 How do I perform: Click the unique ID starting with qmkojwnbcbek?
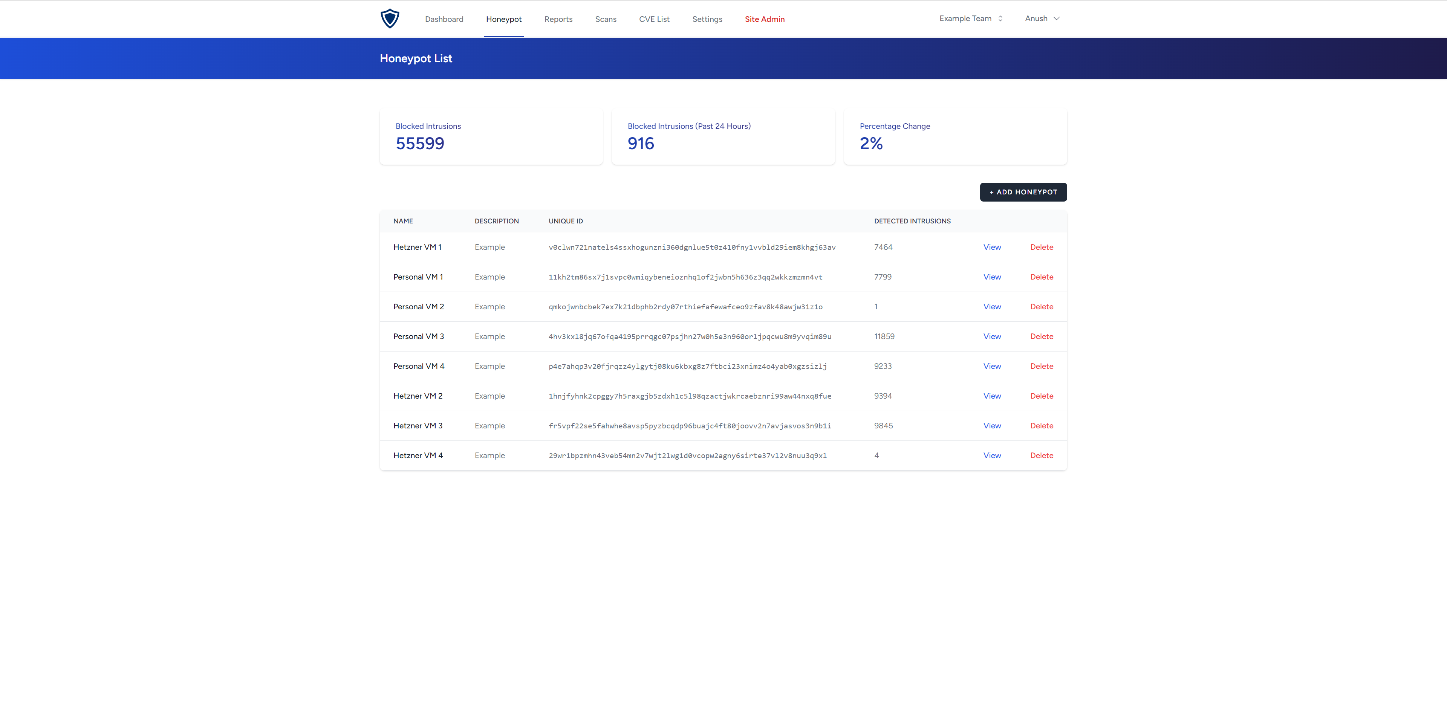point(685,307)
